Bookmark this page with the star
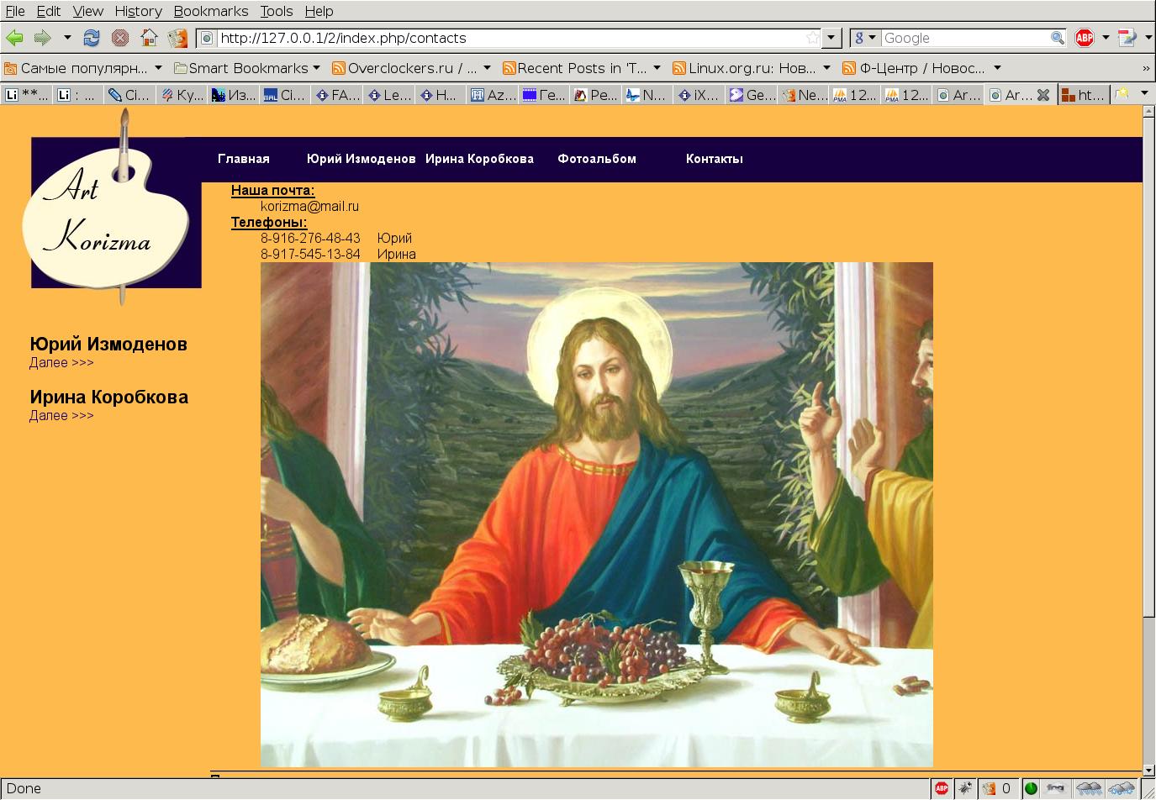This screenshot has width=1156, height=800. click(x=812, y=38)
